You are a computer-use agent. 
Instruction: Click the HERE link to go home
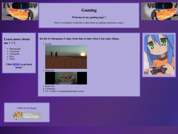click(x=16, y=64)
